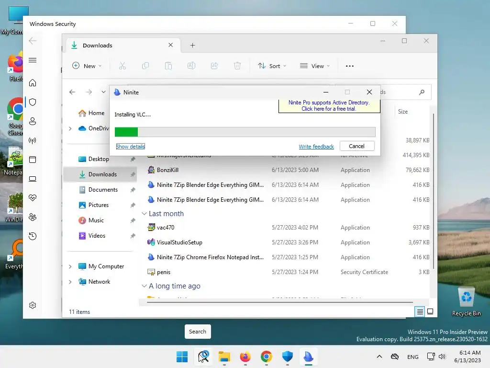The image size is (490, 368).
Task: Add a new Explorer tab
Action: [192, 46]
